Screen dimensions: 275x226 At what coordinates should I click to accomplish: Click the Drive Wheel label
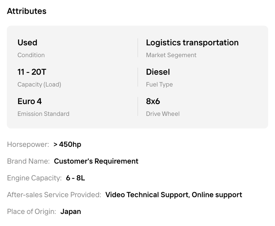(x=163, y=114)
